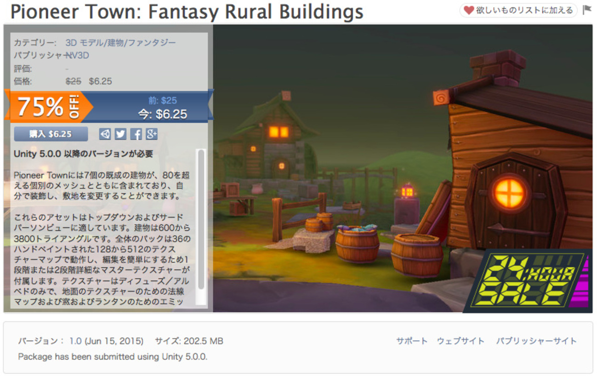Click the heart wishlist icon
Viewport: 597px width, 376px height.
pos(468,10)
